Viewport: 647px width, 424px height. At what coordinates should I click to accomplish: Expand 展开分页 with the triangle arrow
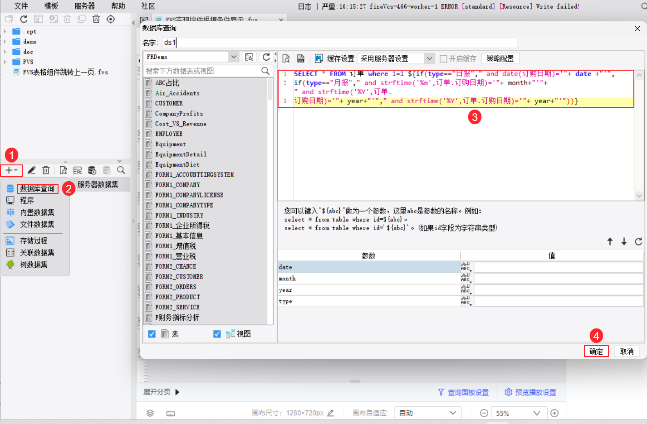(x=177, y=392)
